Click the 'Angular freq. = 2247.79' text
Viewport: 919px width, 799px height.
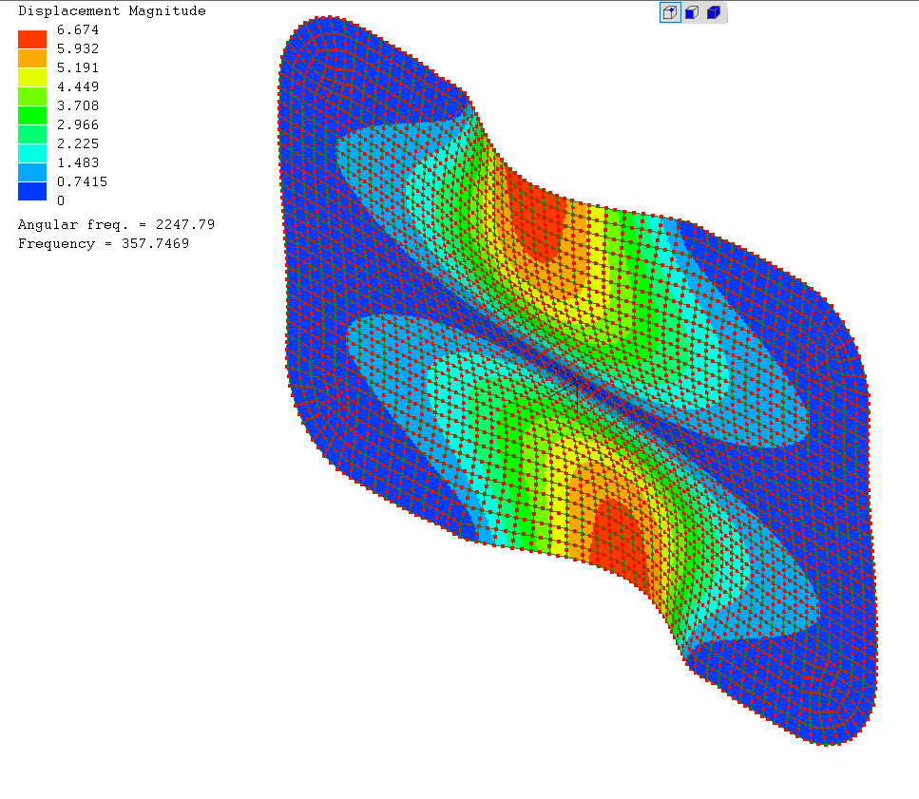point(116,224)
